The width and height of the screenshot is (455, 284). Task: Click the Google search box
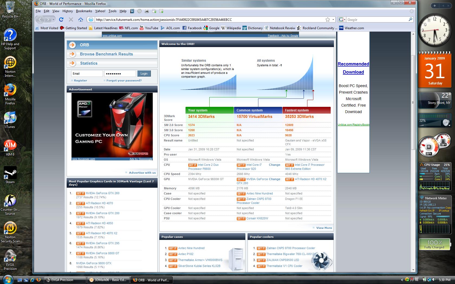(x=377, y=19)
